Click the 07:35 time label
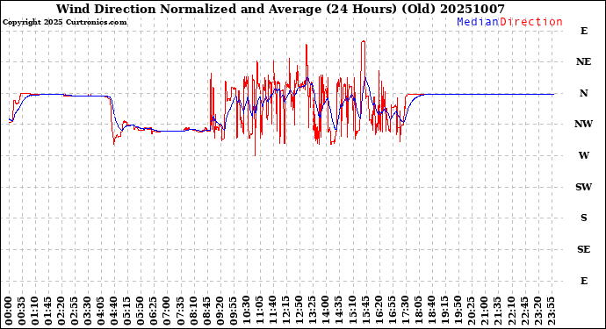Viewport: 606px width, 329px height. click(x=180, y=311)
